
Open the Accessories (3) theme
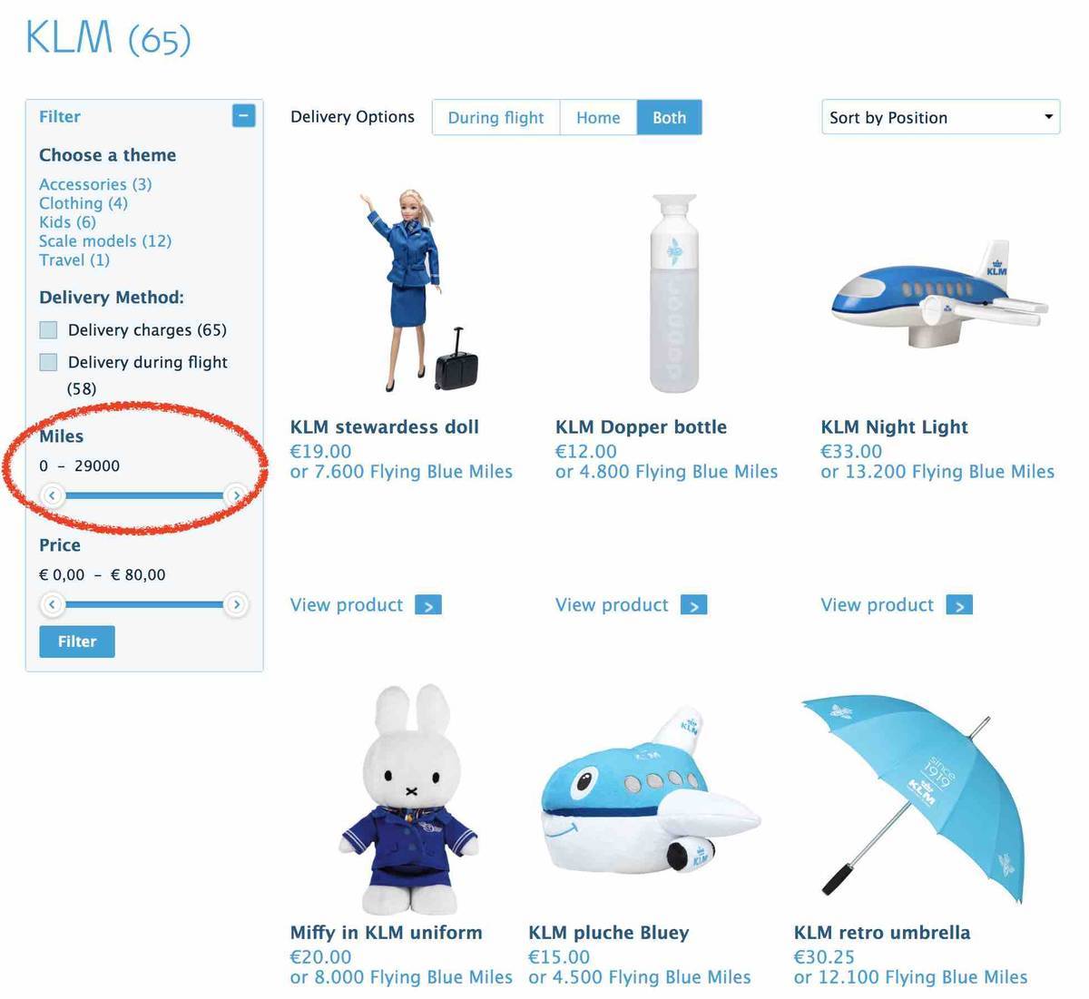(x=95, y=184)
